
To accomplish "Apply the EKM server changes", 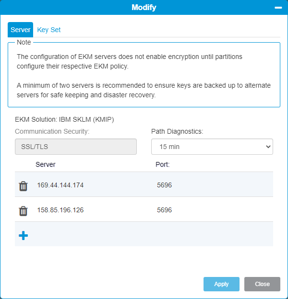I will tap(221, 284).
